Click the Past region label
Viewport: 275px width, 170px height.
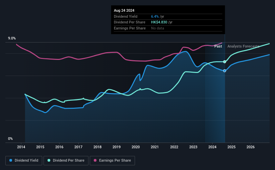point(218,46)
